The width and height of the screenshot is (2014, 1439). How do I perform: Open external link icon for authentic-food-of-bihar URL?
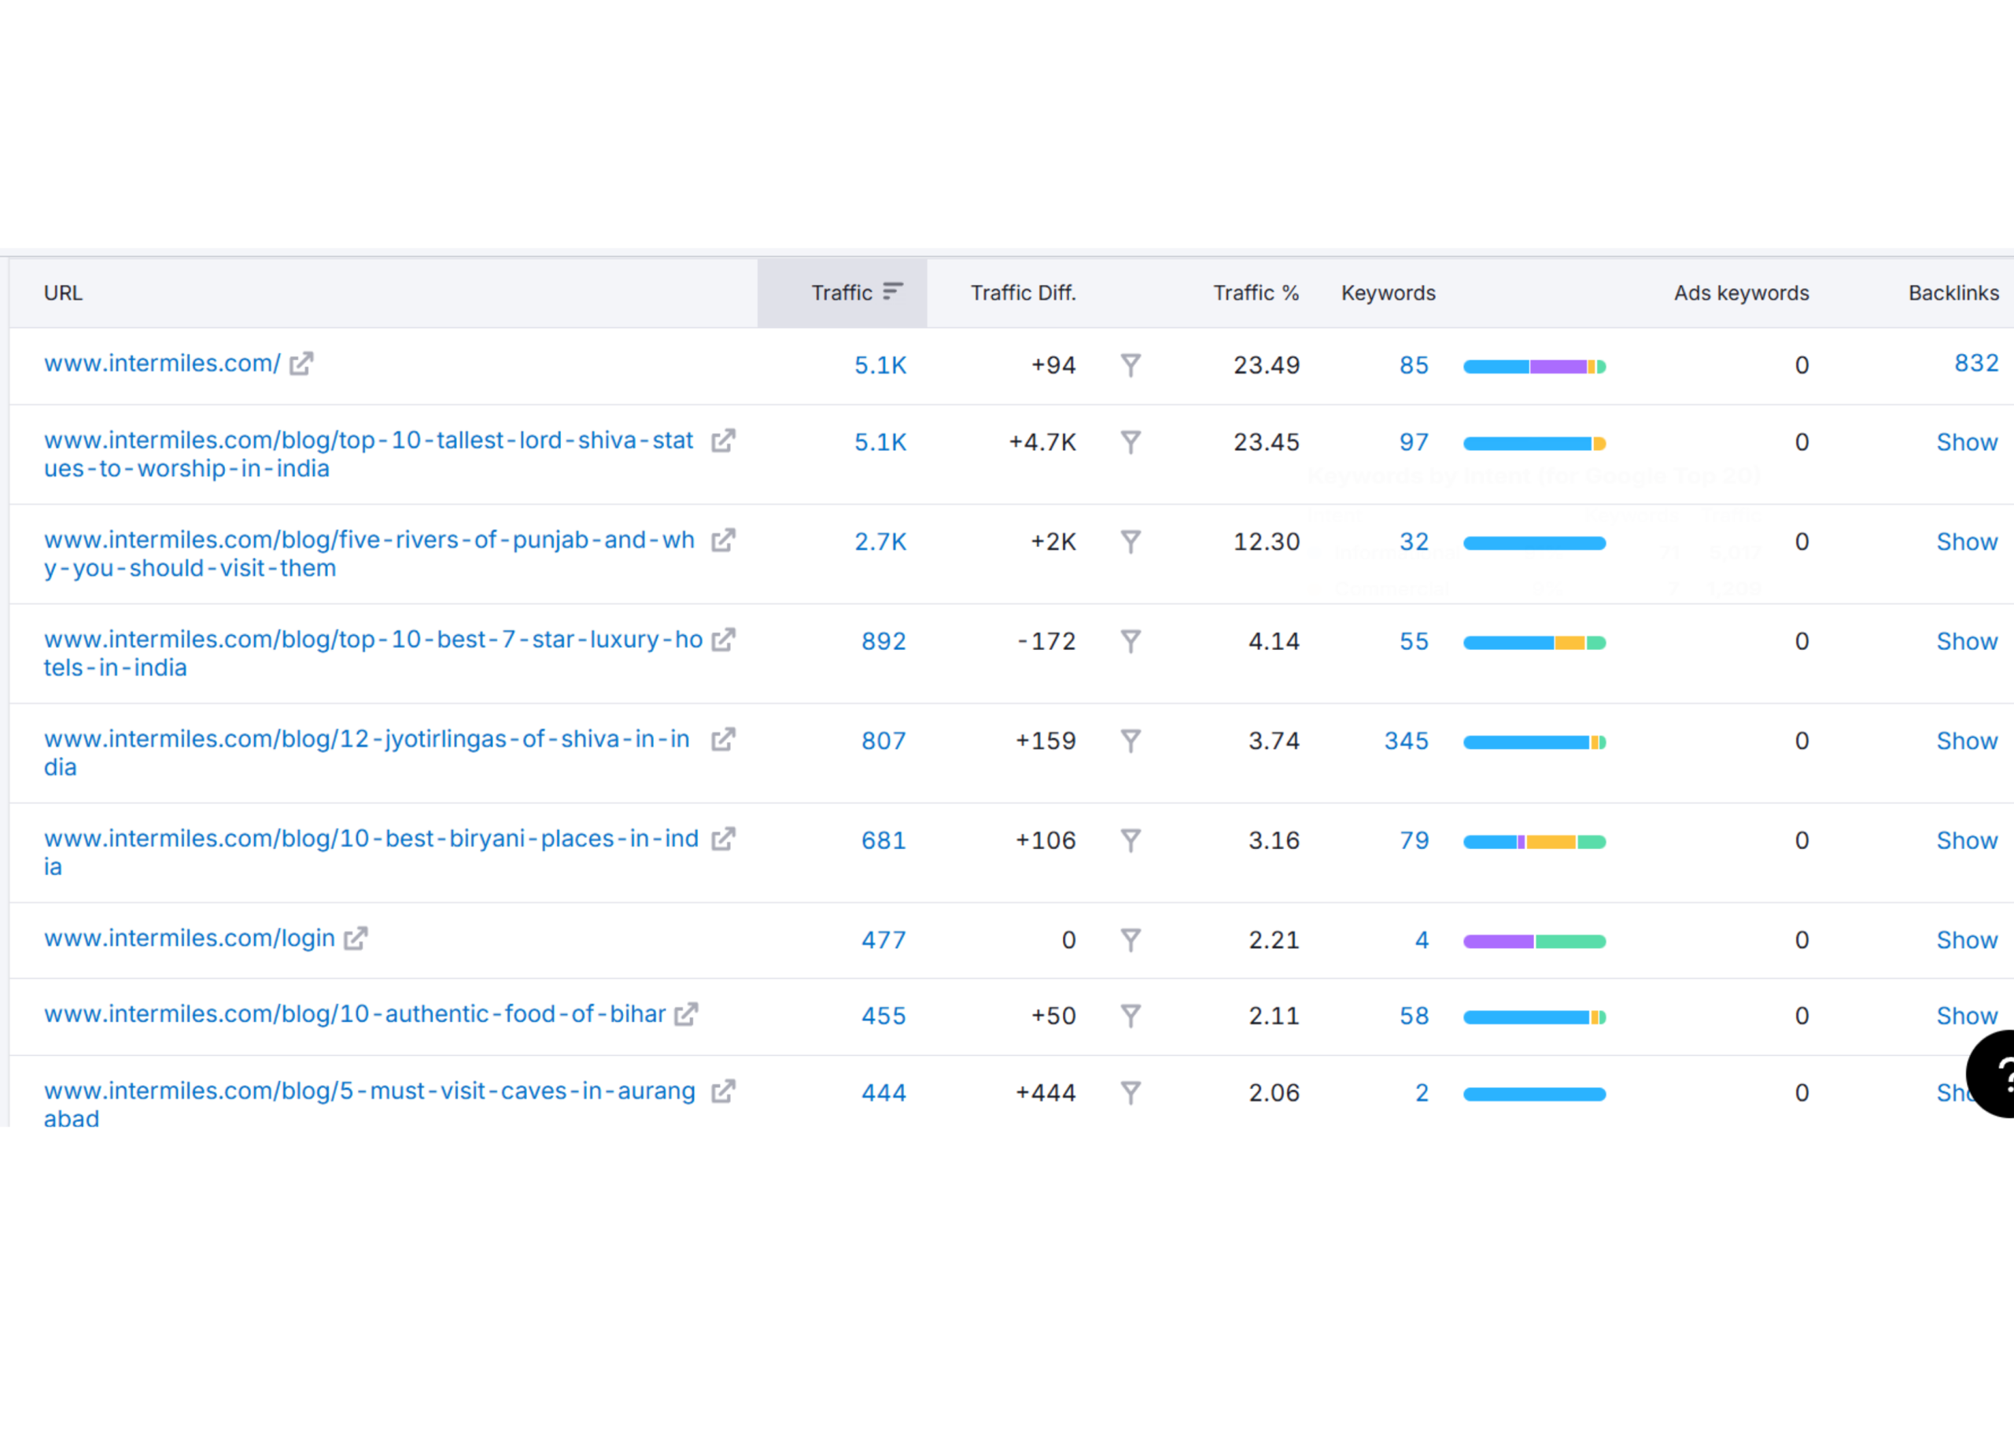686,1013
